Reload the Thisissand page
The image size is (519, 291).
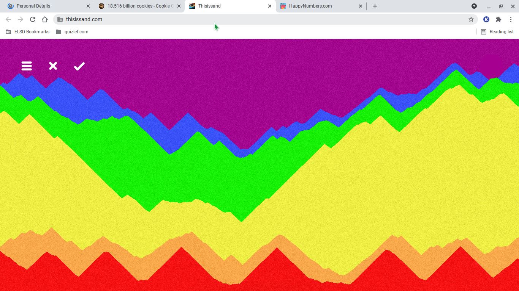point(33,19)
